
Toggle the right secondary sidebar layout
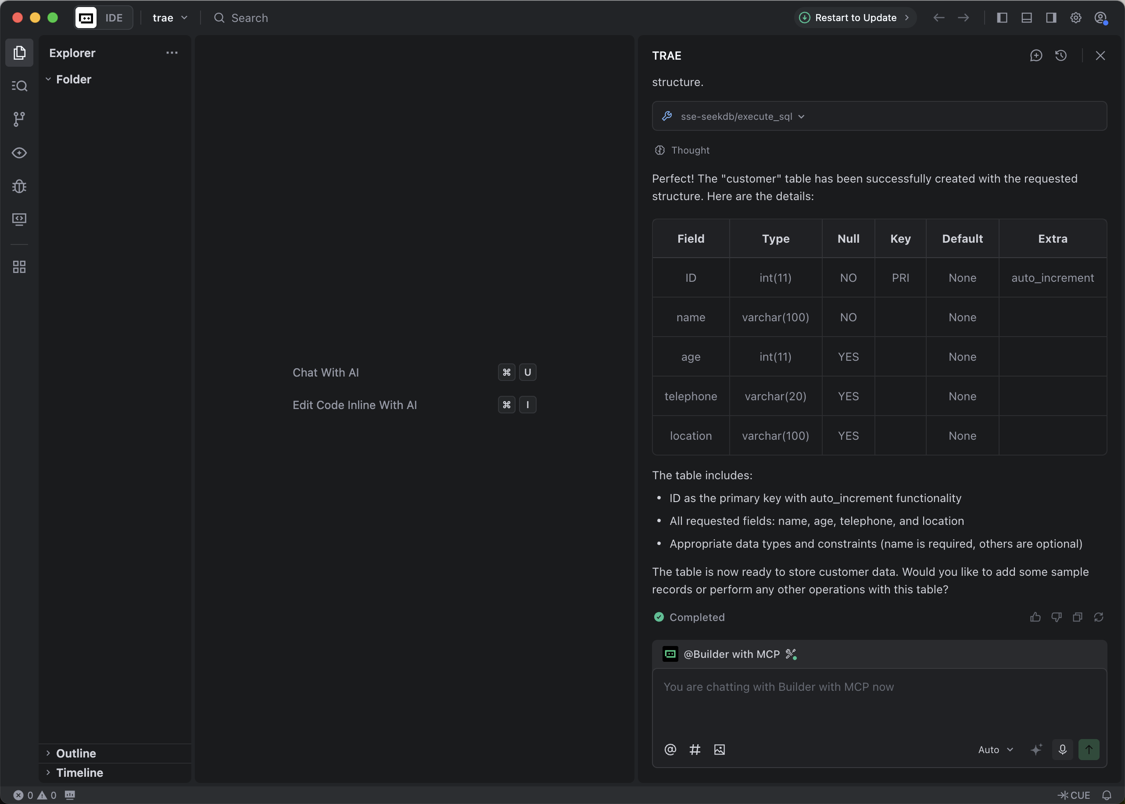(x=1051, y=18)
